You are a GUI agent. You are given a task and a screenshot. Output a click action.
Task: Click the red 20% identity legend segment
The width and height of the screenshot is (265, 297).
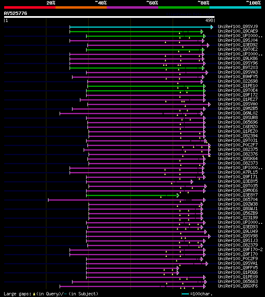[x=30, y=7]
